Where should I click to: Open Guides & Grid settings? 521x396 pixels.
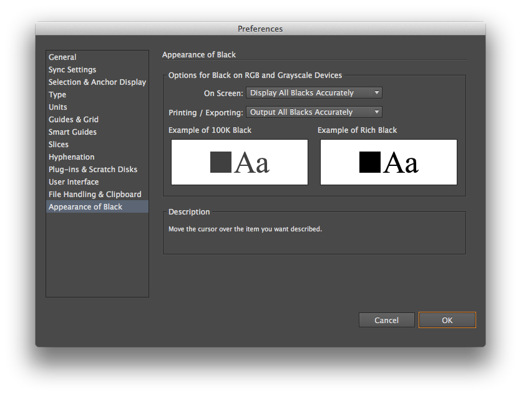(x=73, y=119)
